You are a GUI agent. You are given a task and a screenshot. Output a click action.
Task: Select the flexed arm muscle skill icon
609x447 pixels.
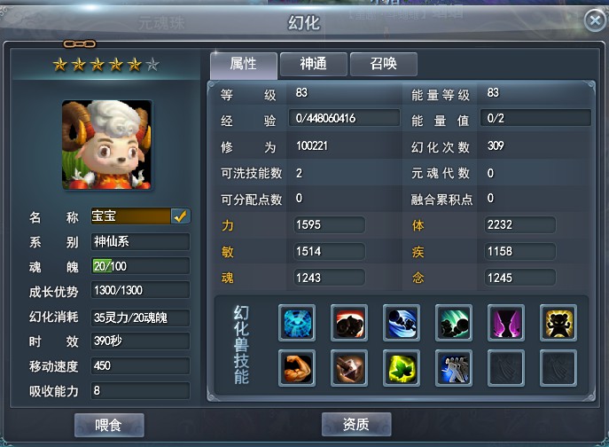point(297,368)
